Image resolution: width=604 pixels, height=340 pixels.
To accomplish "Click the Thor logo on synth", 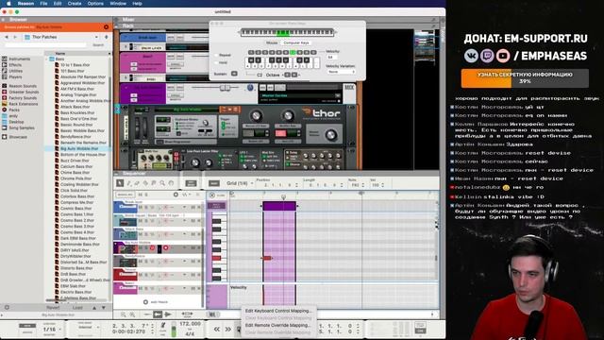I will [x=321, y=113].
